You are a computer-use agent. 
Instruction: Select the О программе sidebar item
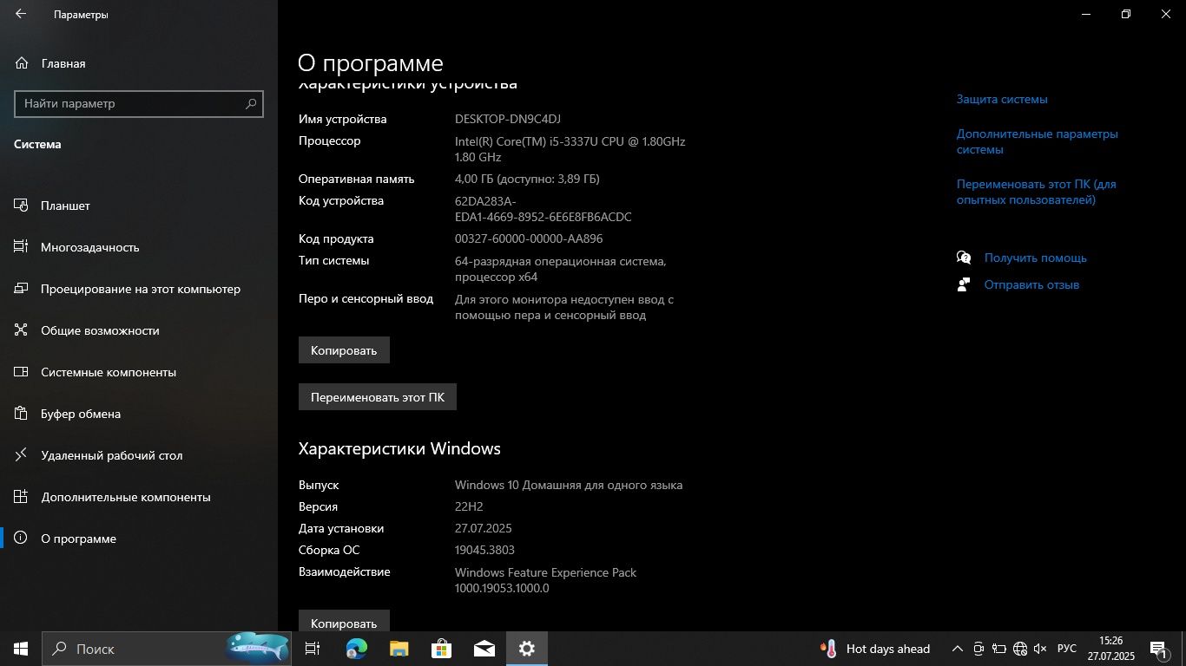point(139,539)
